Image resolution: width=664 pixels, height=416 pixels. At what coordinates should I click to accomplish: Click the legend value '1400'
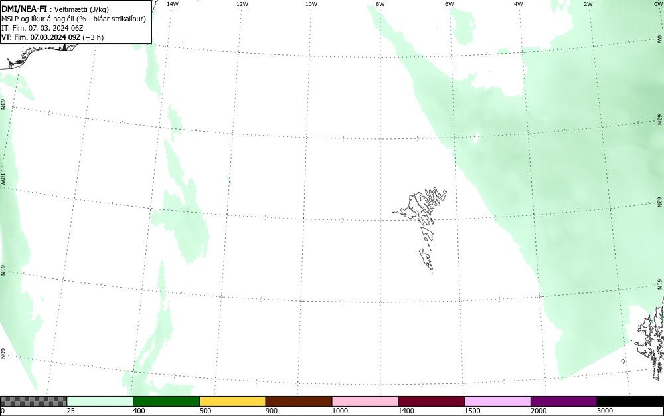406,411
